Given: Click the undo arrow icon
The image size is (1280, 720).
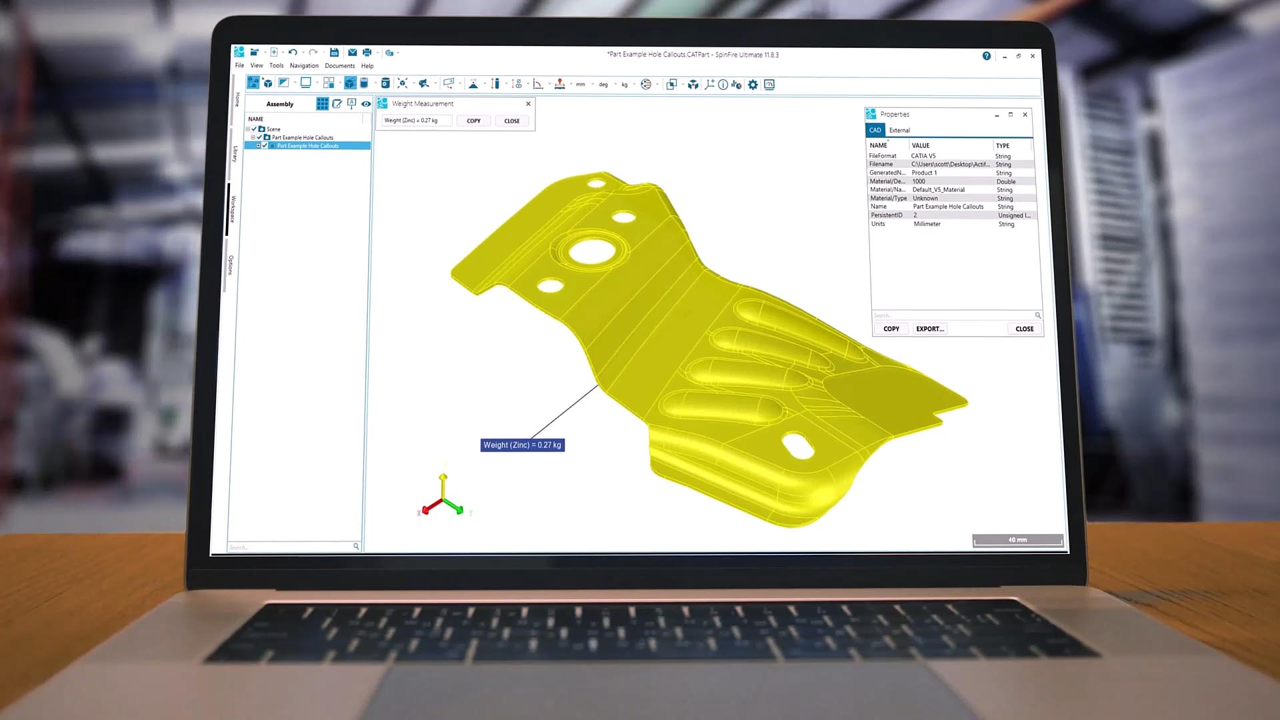Looking at the screenshot, I should tap(292, 53).
